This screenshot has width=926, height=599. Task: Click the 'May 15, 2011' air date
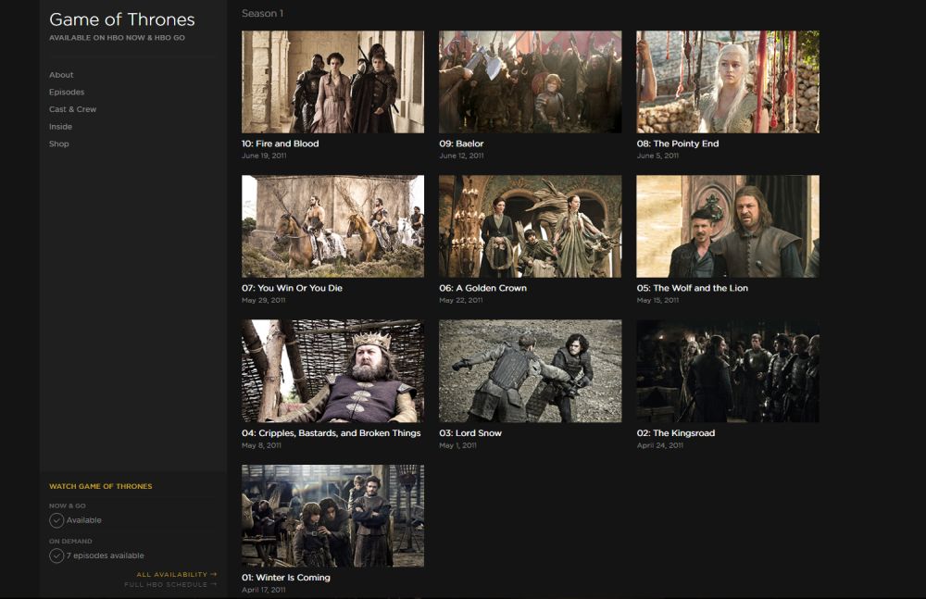[x=657, y=301]
